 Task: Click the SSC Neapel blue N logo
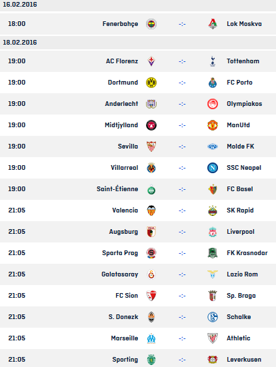[213, 168]
